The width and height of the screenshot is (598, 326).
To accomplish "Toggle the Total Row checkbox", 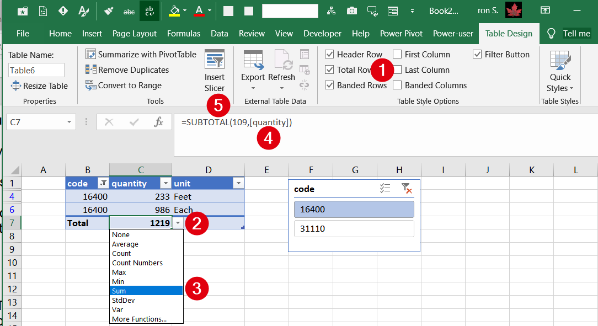I will pyautogui.click(x=329, y=70).
